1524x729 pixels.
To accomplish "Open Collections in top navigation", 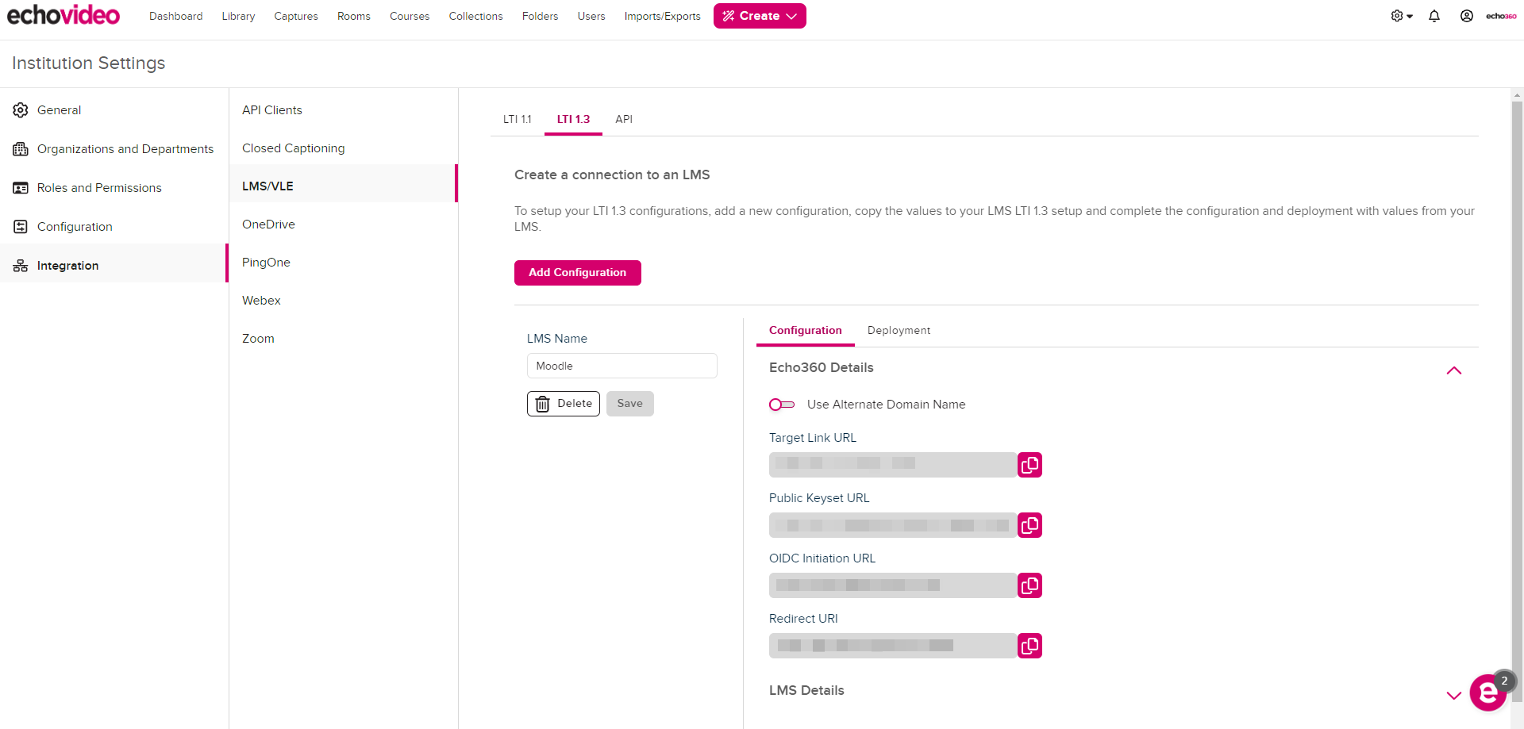I will click(x=475, y=16).
